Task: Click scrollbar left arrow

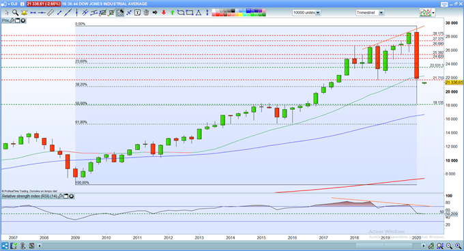Action: click(x=40, y=246)
